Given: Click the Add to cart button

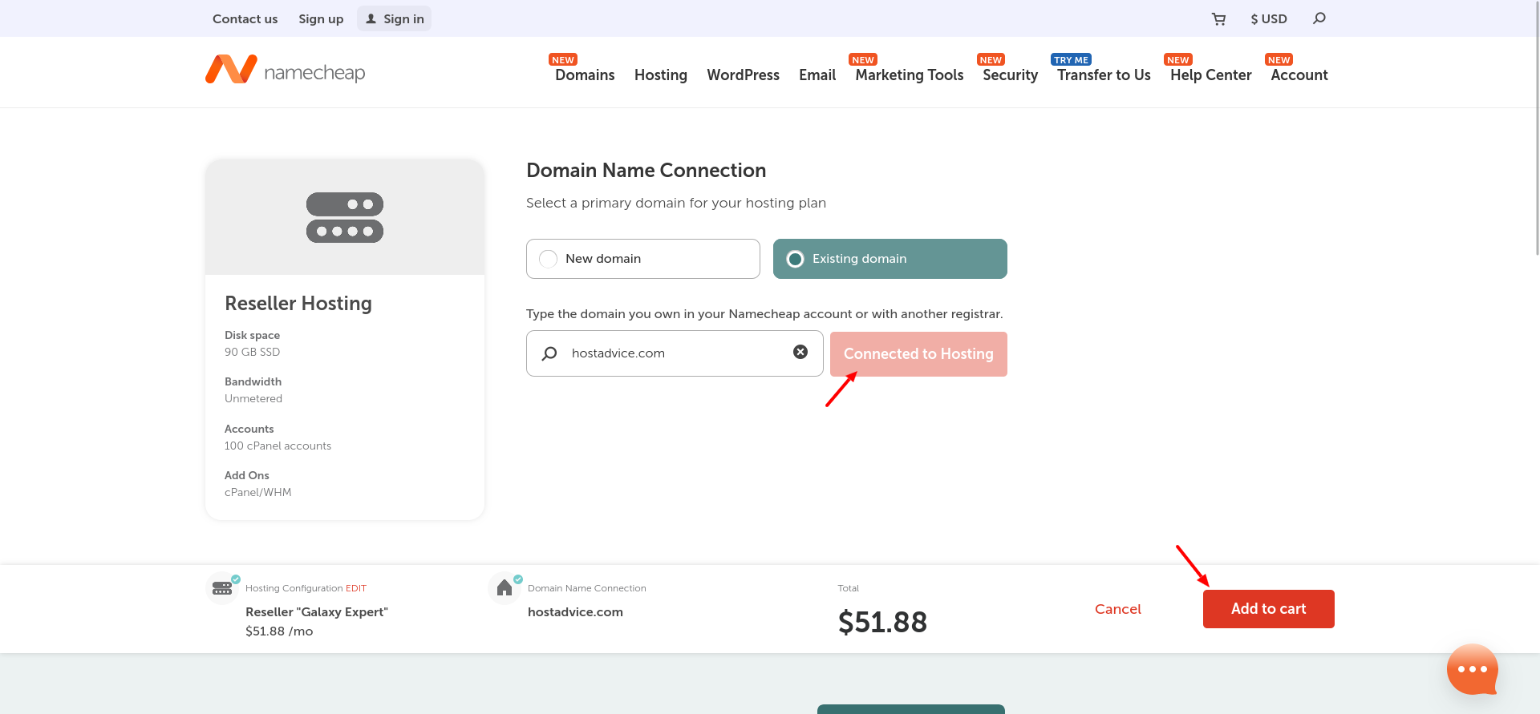Looking at the screenshot, I should click(1269, 609).
